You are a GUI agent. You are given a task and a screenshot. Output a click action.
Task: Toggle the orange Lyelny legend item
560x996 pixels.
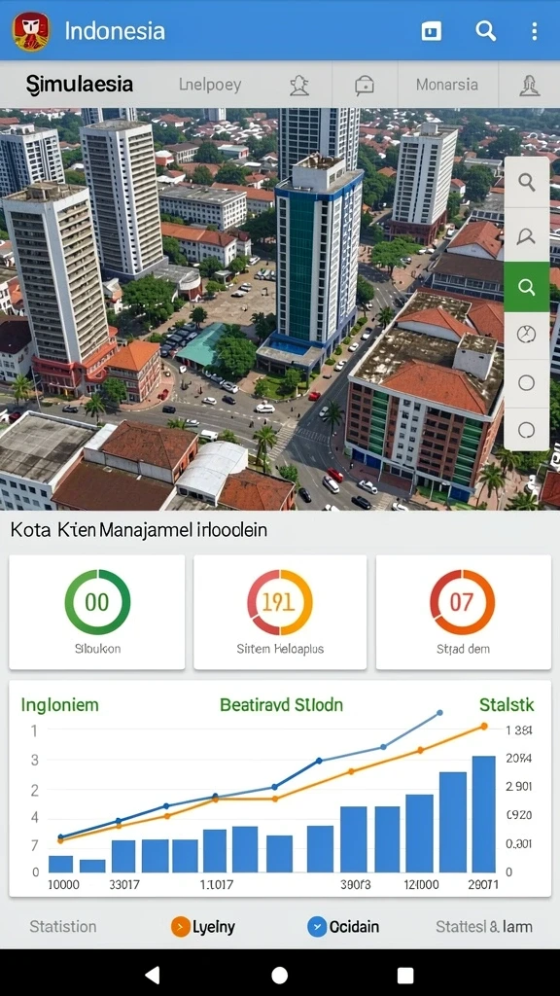tap(203, 927)
